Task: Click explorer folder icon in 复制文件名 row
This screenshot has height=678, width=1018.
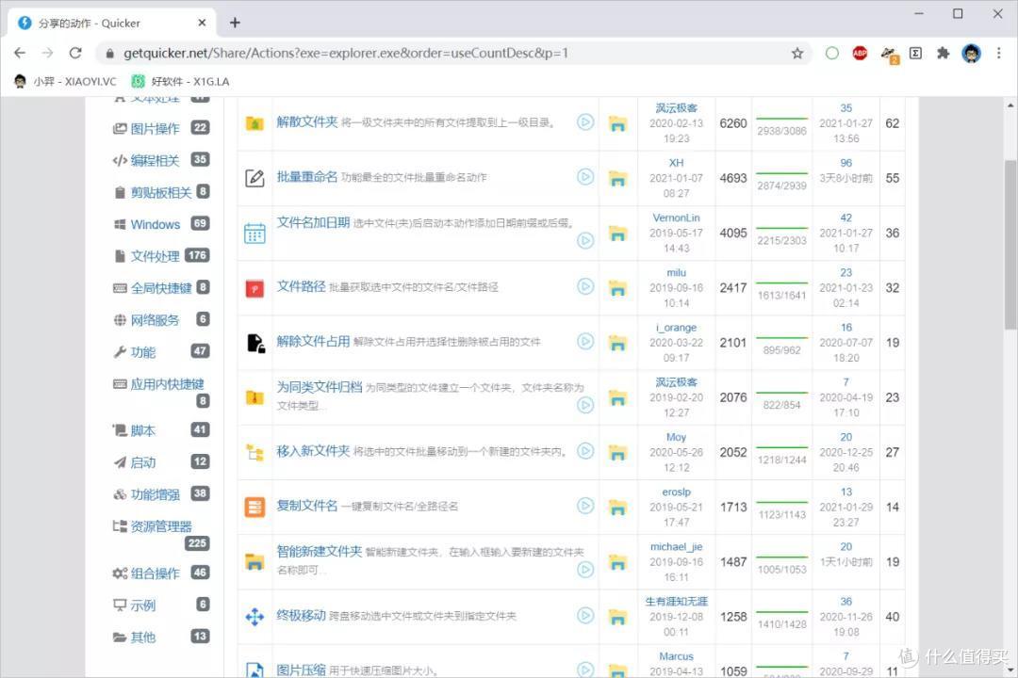Action: 618,508
